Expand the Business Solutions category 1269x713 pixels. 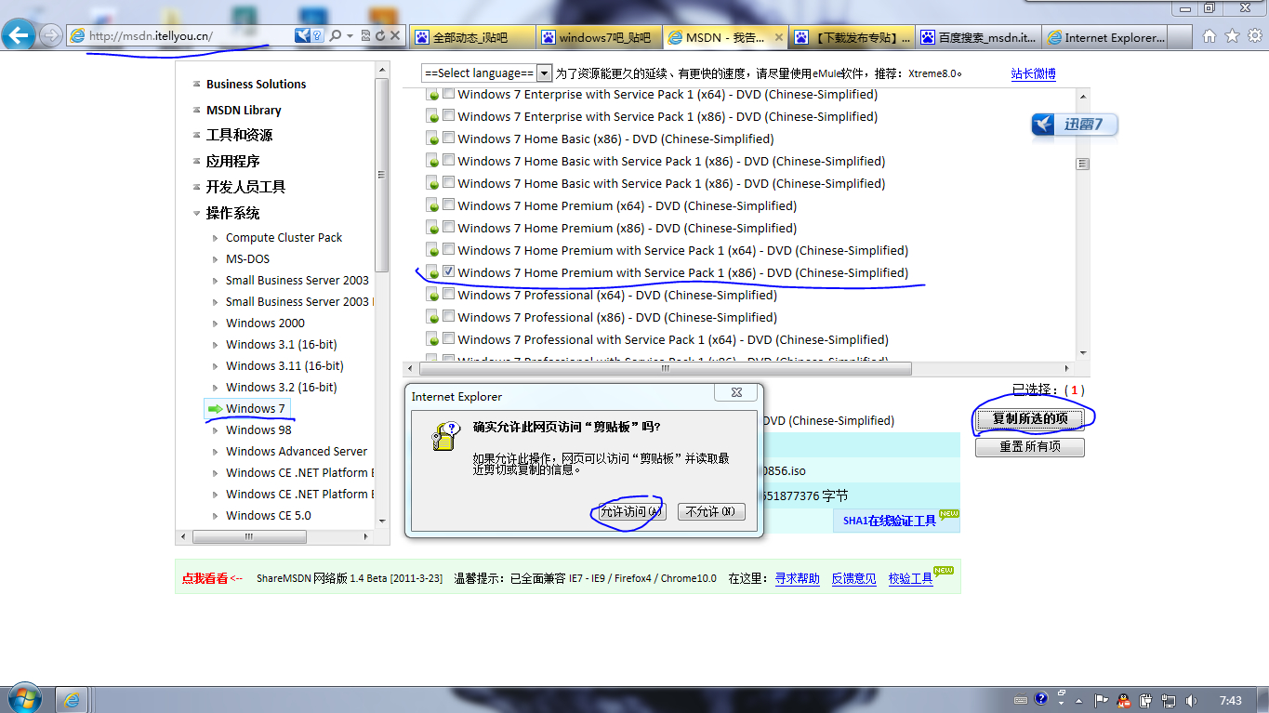[x=197, y=84]
